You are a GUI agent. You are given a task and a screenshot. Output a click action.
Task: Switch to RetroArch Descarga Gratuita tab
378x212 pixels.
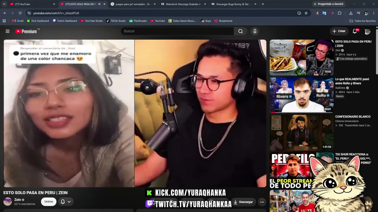(x=184, y=4)
